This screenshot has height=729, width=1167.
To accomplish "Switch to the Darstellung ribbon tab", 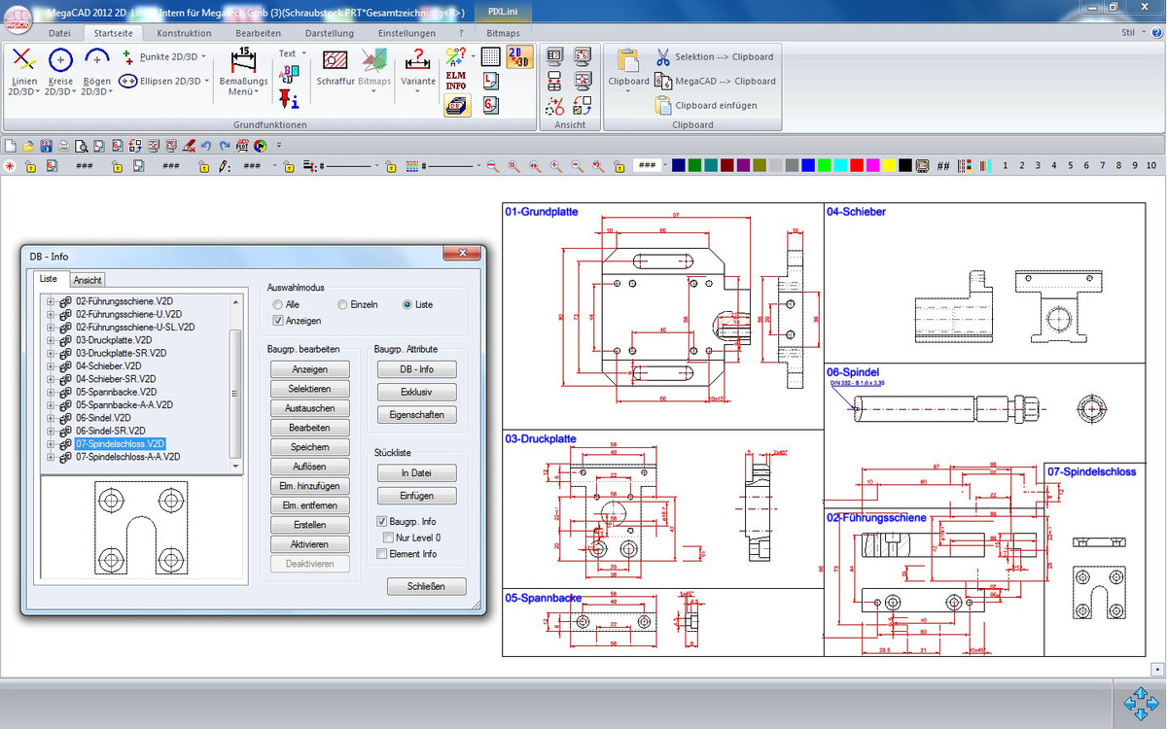I will click(x=330, y=32).
